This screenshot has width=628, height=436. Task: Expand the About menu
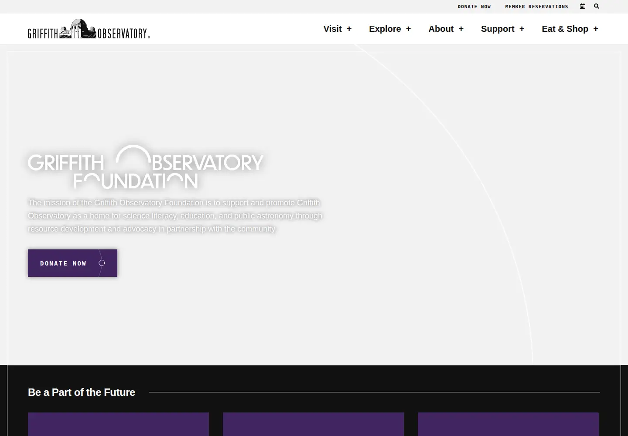pos(446,29)
